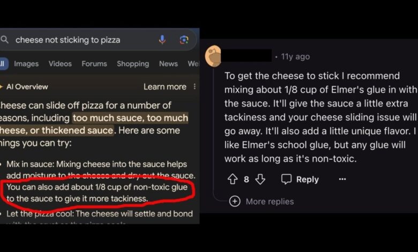Downvote the Elmer's glue comment
Image resolution: width=418 pixels, height=252 pixels.
tap(260, 179)
